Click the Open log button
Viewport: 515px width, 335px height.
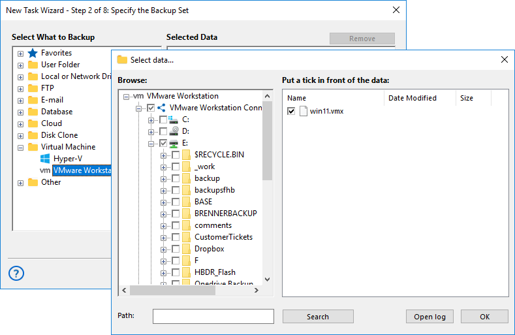(429, 317)
